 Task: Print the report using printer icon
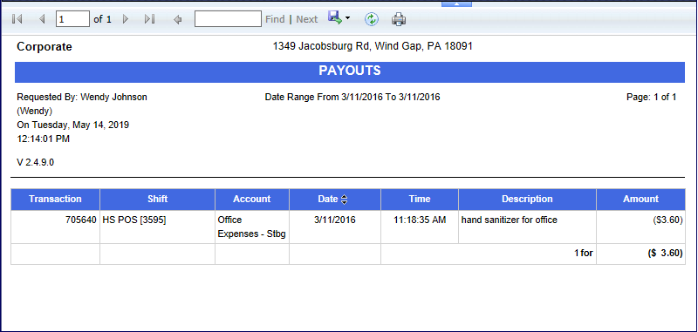pos(399,19)
